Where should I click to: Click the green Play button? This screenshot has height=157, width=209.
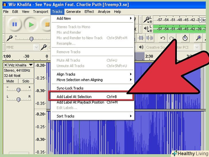pyautogui.click(x=31, y=24)
